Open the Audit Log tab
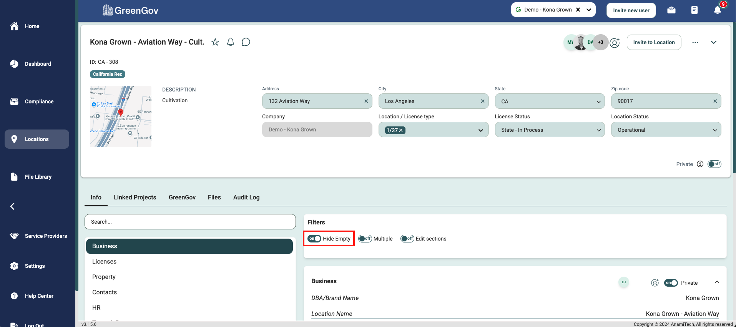Viewport: 736px width, 327px height. pos(246,197)
